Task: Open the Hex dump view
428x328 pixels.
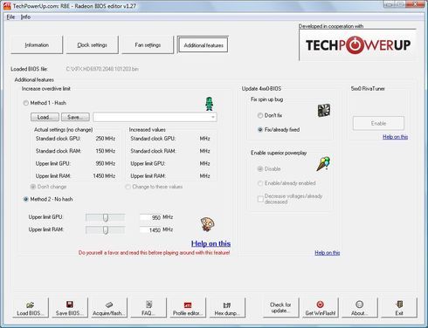Action: (227, 308)
